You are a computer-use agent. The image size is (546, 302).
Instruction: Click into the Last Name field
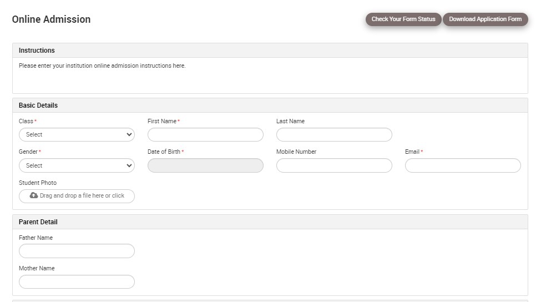tap(334, 134)
